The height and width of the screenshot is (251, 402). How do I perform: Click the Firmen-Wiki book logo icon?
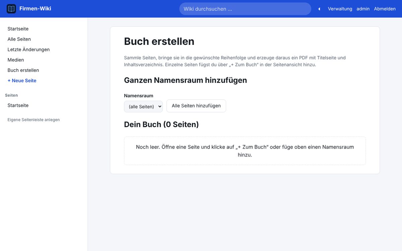[x=11, y=9]
